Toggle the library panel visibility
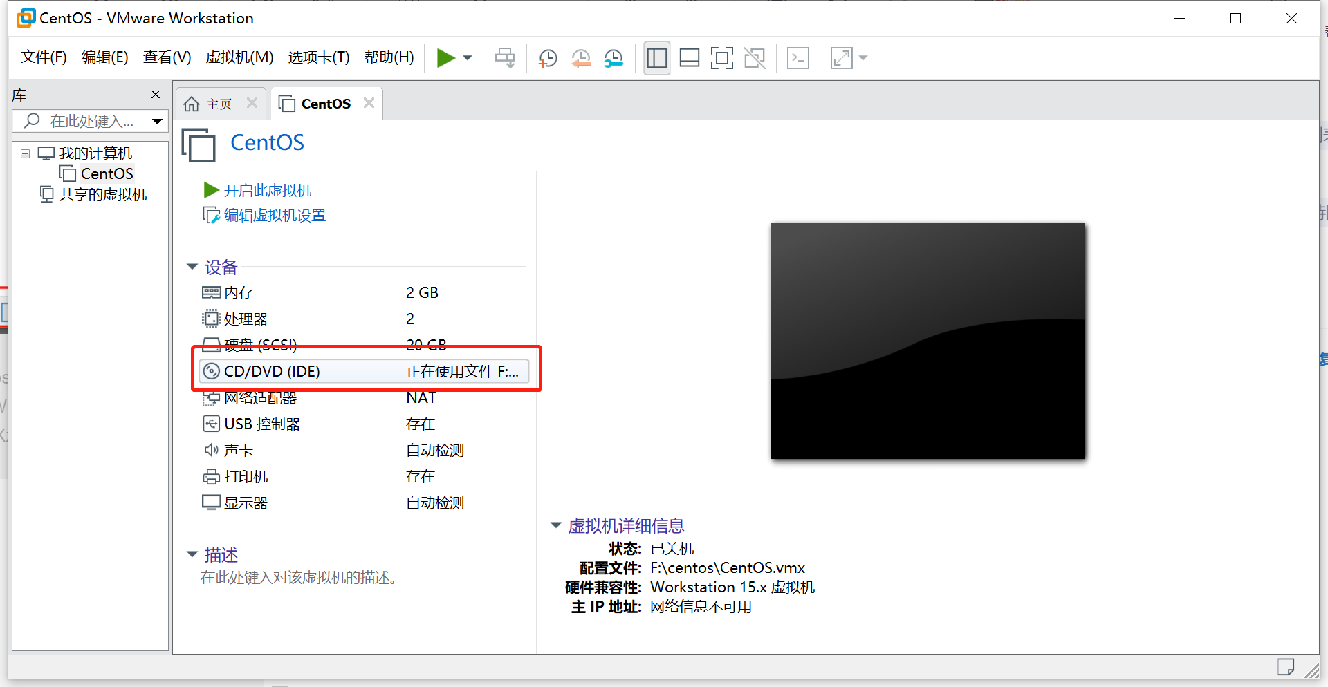The width and height of the screenshot is (1328, 687). click(656, 58)
